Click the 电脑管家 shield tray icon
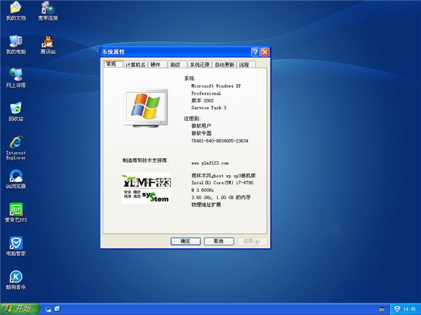The height and width of the screenshot is (315, 421). 397,309
